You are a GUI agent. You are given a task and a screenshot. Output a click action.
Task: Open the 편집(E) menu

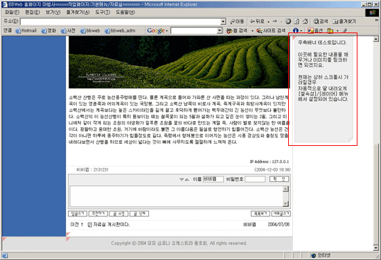pos(33,12)
